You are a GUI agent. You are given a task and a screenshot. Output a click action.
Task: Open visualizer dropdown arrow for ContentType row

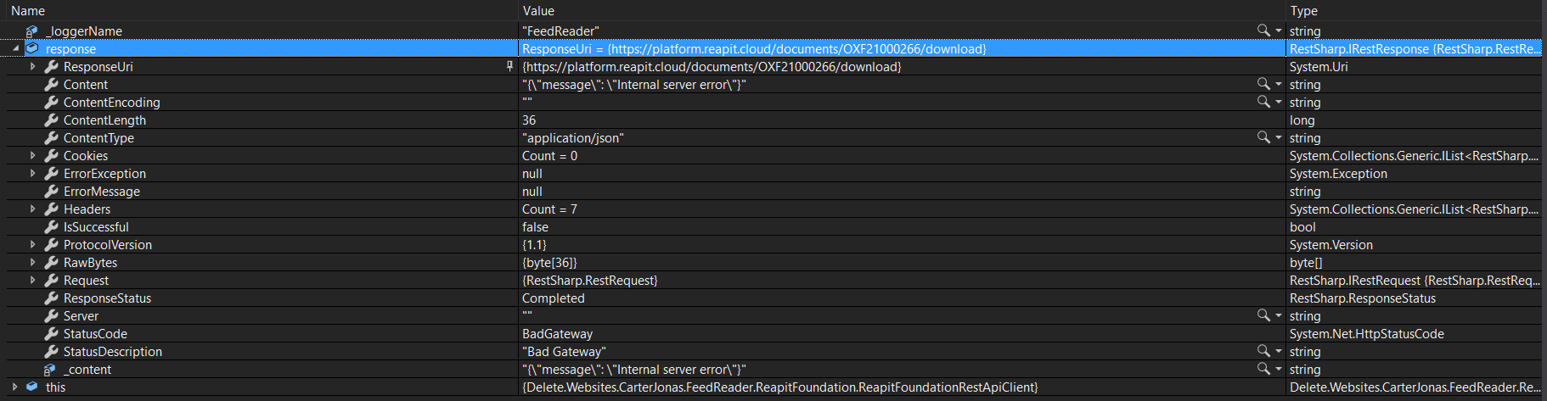(x=1279, y=137)
